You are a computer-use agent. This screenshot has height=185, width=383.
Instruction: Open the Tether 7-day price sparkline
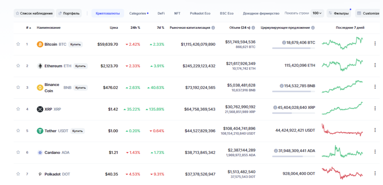pyautogui.click(x=343, y=130)
